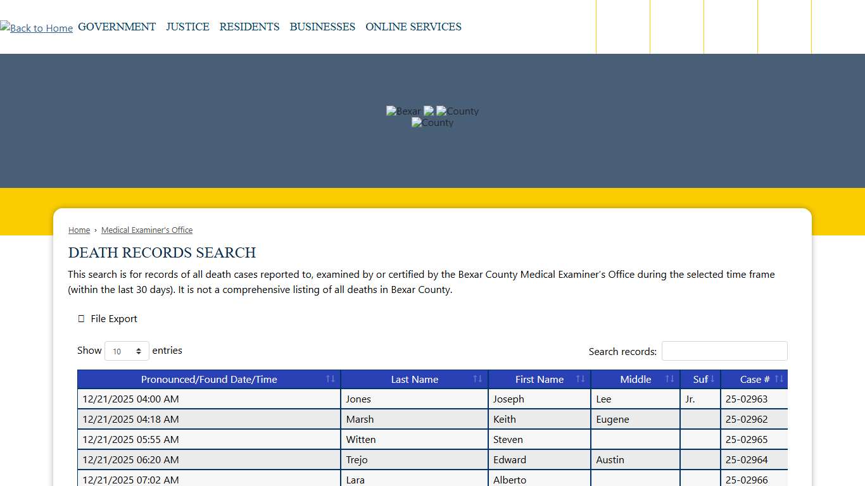Click the sort icon on Middle column
Image resolution: width=865 pixels, height=486 pixels.
pos(669,378)
